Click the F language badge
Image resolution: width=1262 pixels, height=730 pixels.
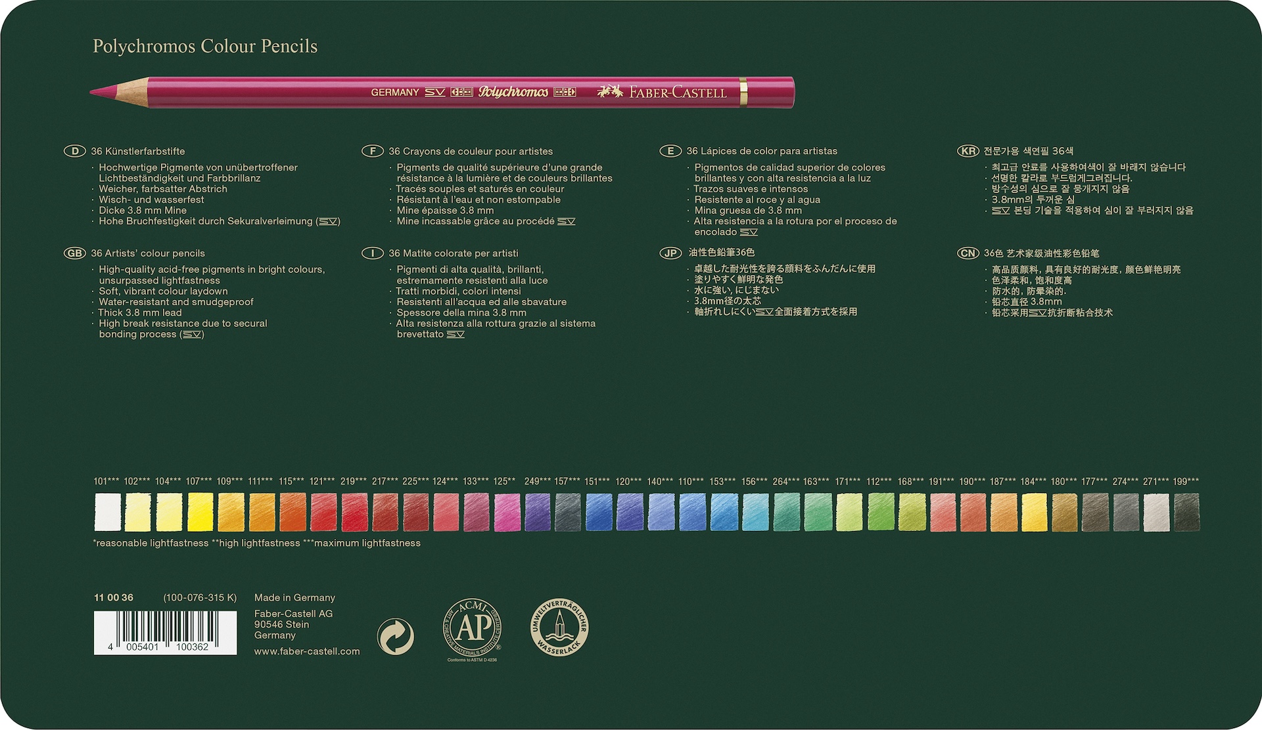click(373, 152)
